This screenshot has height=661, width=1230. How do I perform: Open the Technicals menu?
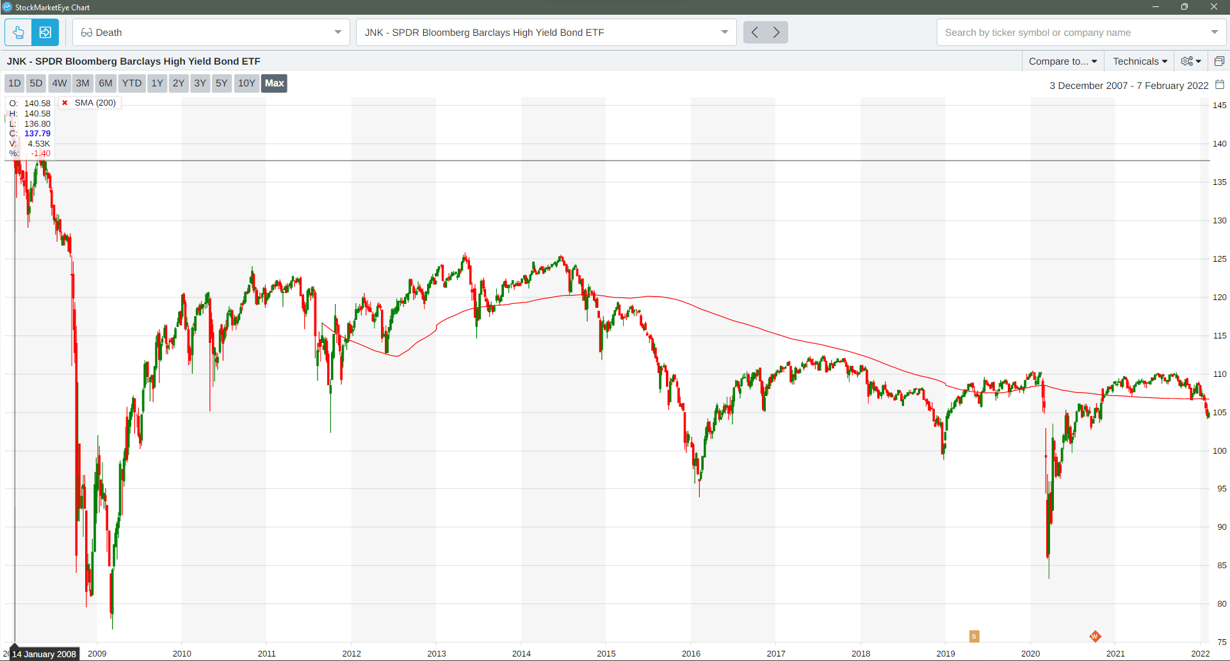(x=1140, y=61)
